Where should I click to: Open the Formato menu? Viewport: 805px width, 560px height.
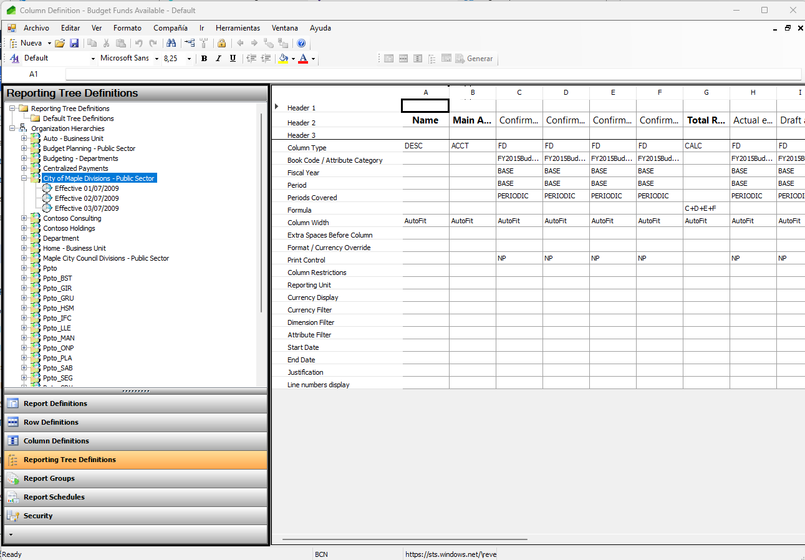[x=127, y=28]
